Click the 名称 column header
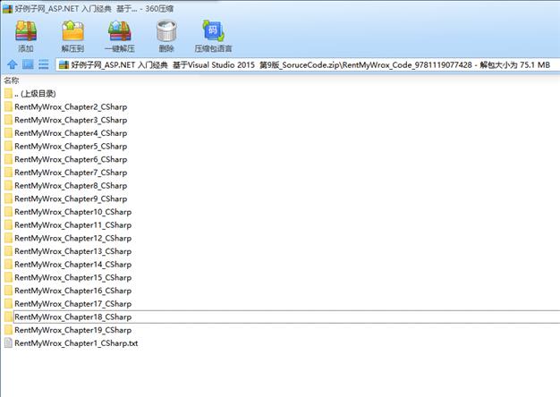This screenshot has width=560, height=397. point(11,80)
